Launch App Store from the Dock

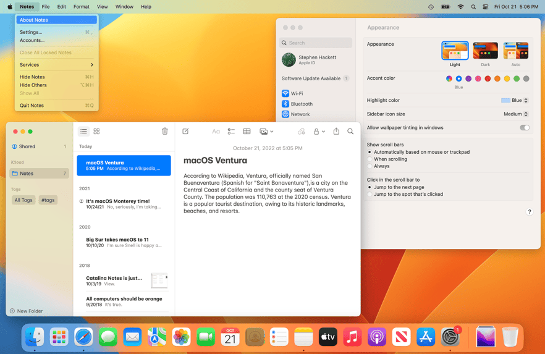click(426, 337)
